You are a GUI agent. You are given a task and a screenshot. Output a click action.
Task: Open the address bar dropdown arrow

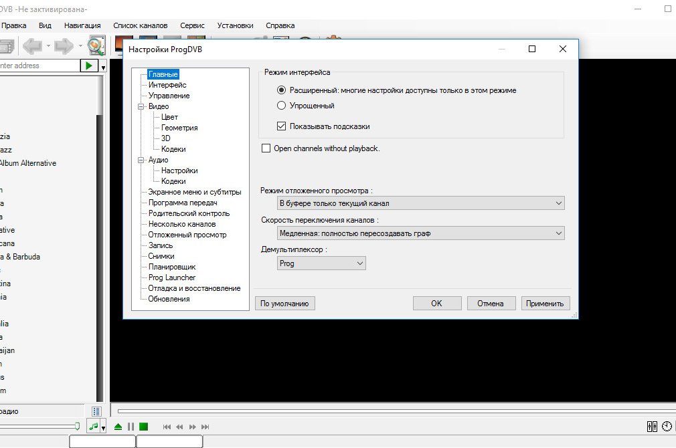103,67
